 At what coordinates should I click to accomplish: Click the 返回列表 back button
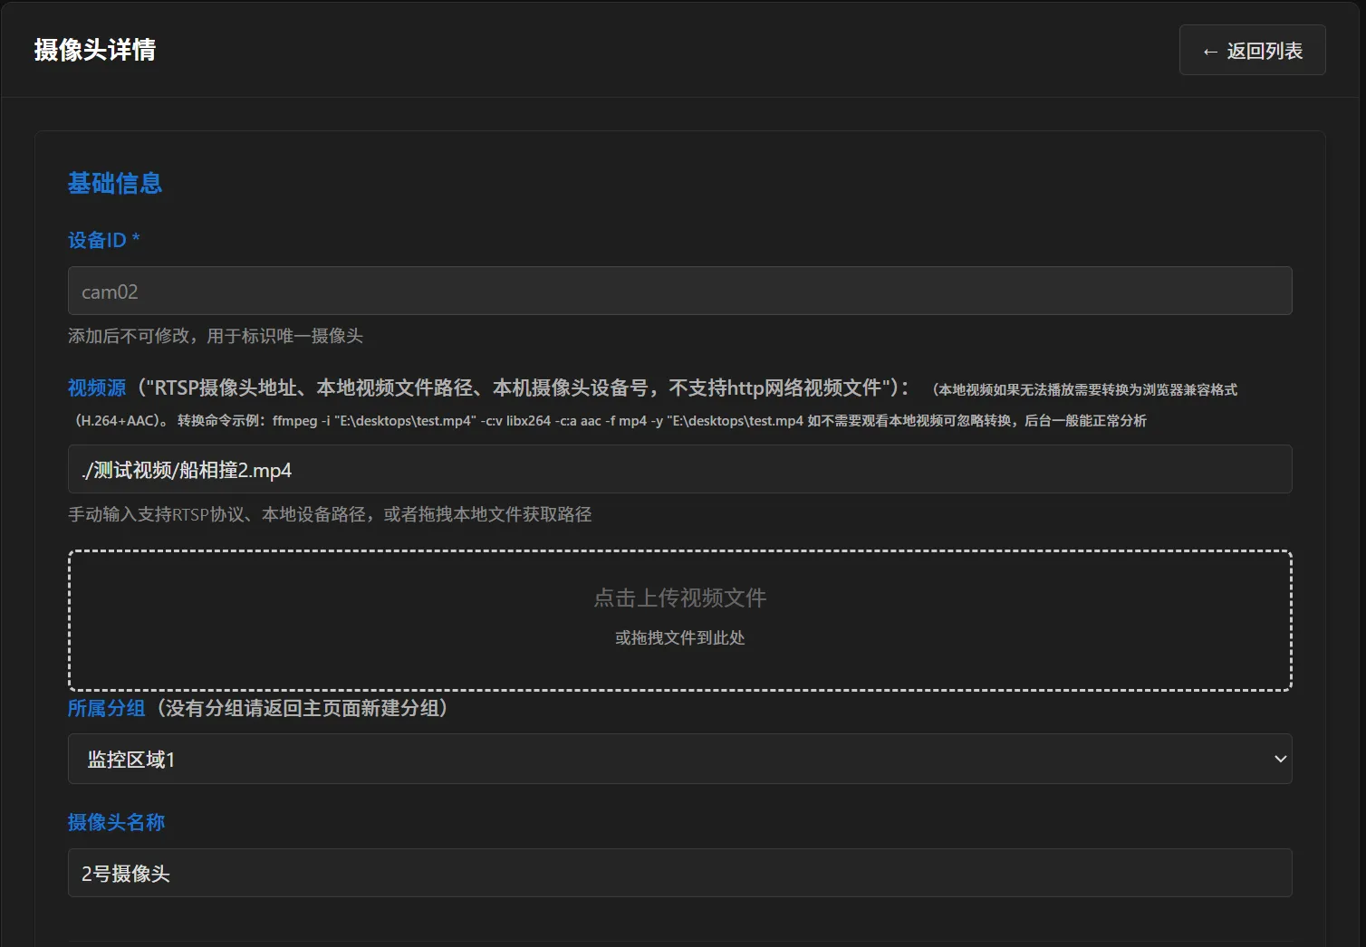(1252, 51)
